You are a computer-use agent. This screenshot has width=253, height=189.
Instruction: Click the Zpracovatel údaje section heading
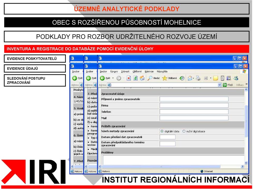(113, 94)
